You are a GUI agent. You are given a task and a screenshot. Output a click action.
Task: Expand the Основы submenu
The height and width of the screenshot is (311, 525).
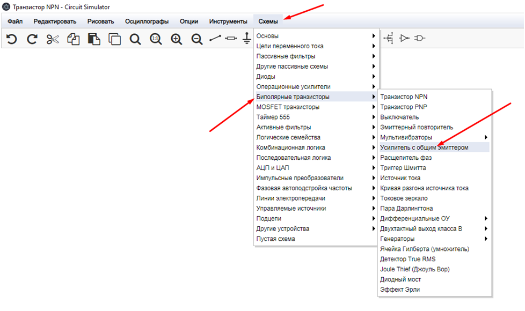click(x=316, y=36)
